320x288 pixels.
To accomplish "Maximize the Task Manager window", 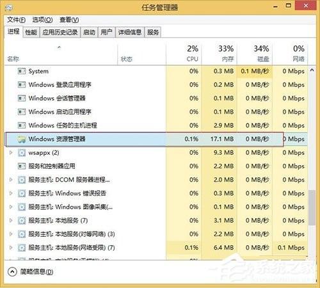I will tap(289, 6).
